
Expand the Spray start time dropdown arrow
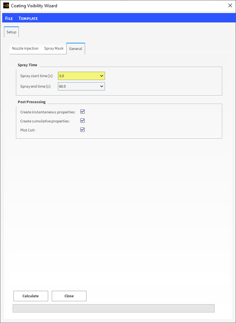[102, 76]
